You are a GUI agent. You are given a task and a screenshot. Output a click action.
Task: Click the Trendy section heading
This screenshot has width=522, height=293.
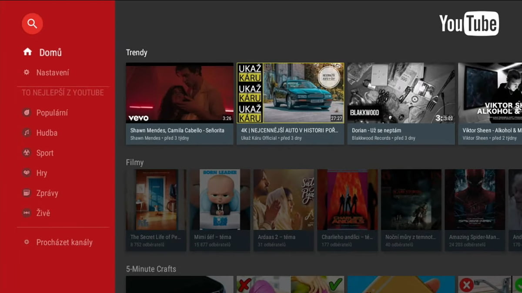pyautogui.click(x=137, y=53)
